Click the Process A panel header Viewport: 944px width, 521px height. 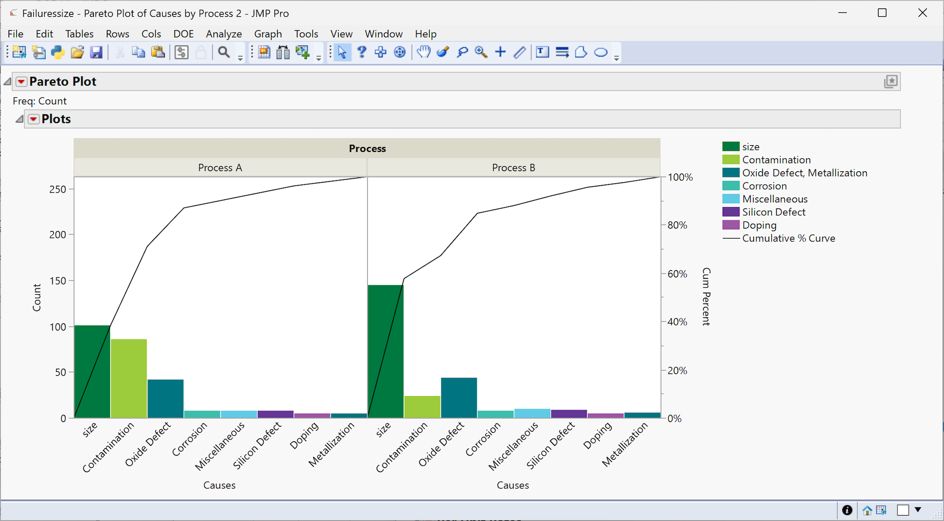[220, 168]
